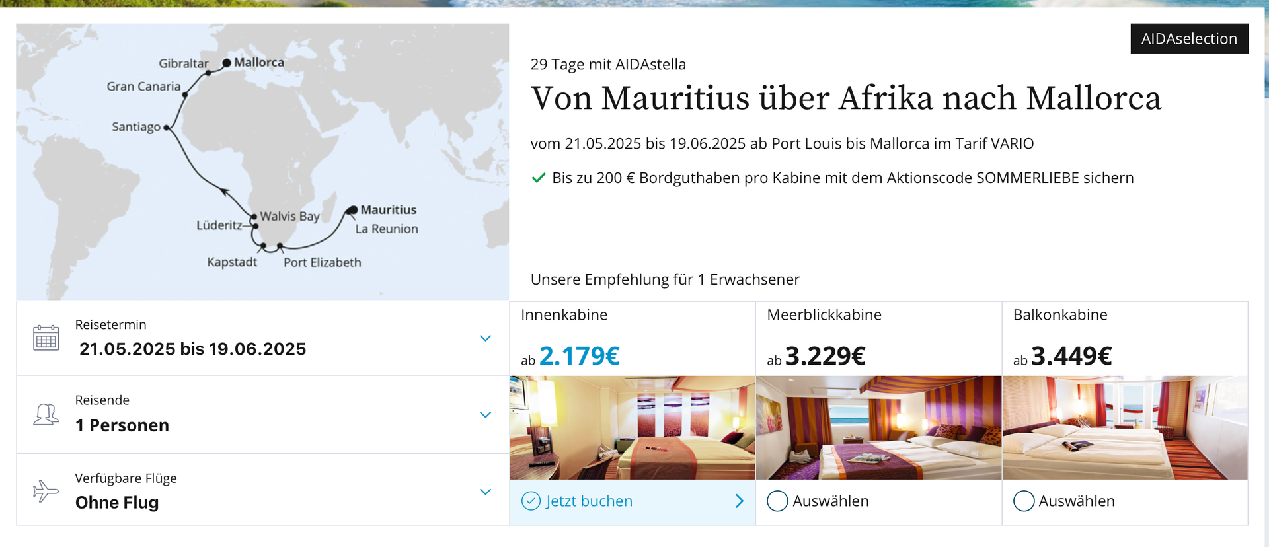Click the Balkonkabine cabin heading
Image resolution: width=1269 pixels, height=547 pixels.
click(1060, 315)
